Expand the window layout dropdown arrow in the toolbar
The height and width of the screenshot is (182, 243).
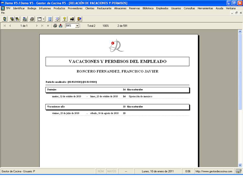pos(44,19)
